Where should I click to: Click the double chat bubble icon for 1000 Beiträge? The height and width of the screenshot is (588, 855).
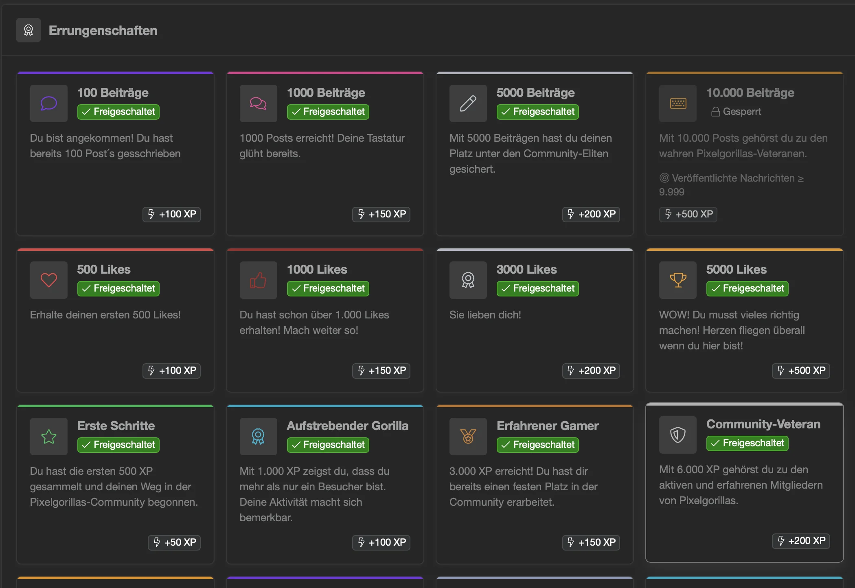258,103
